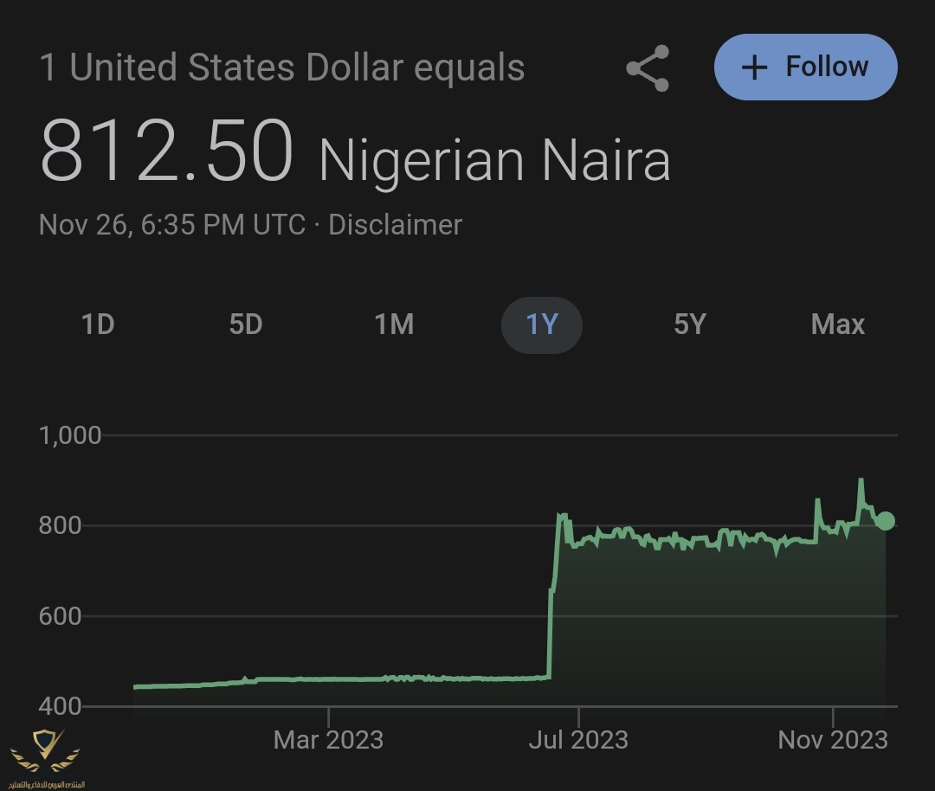This screenshot has width=935, height=791.
Task: Click the share icon
Action: 648,68
